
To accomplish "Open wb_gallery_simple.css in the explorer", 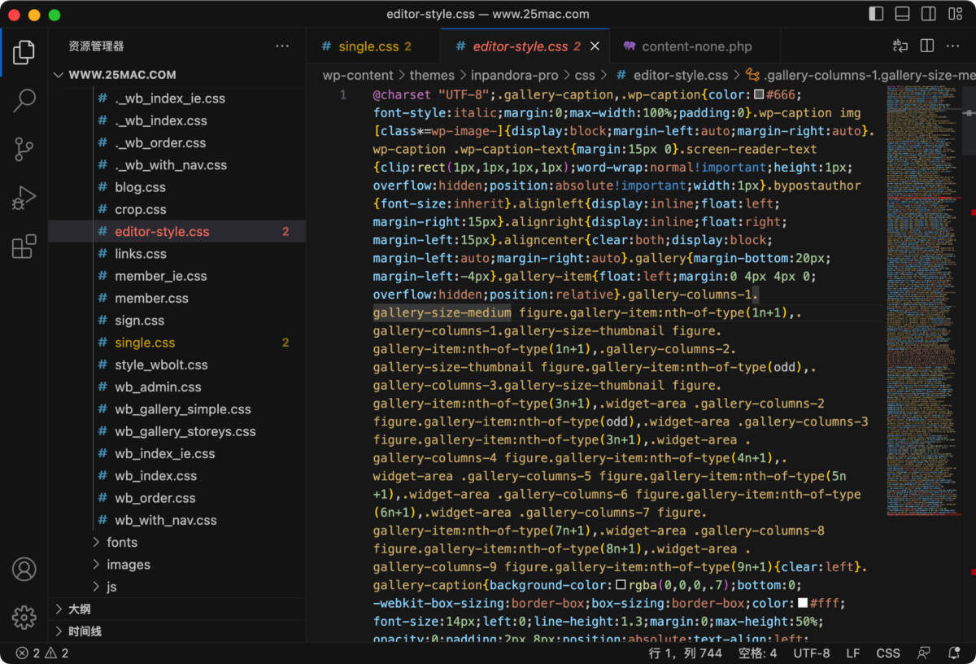I will pyautogui.click(x=176, y=409).
